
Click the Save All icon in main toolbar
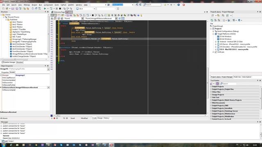pyautogui.click(x=17, y=9)
